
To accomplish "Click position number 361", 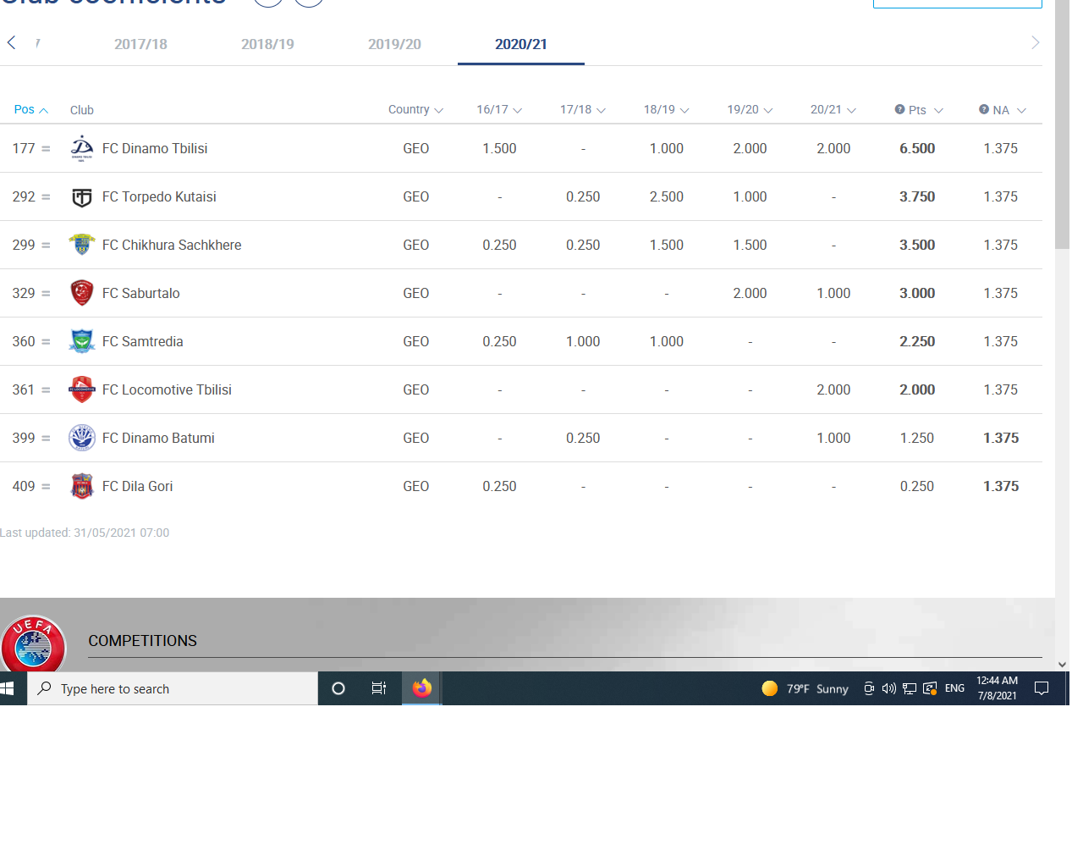I will pos(24,389).
